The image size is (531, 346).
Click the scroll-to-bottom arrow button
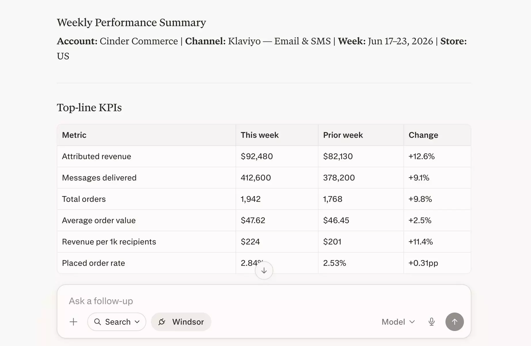(264, 270)
